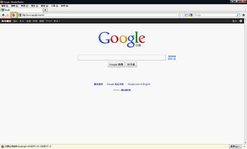Click 登入 sign-in link
247x149 pixels.
coord(235,21)
